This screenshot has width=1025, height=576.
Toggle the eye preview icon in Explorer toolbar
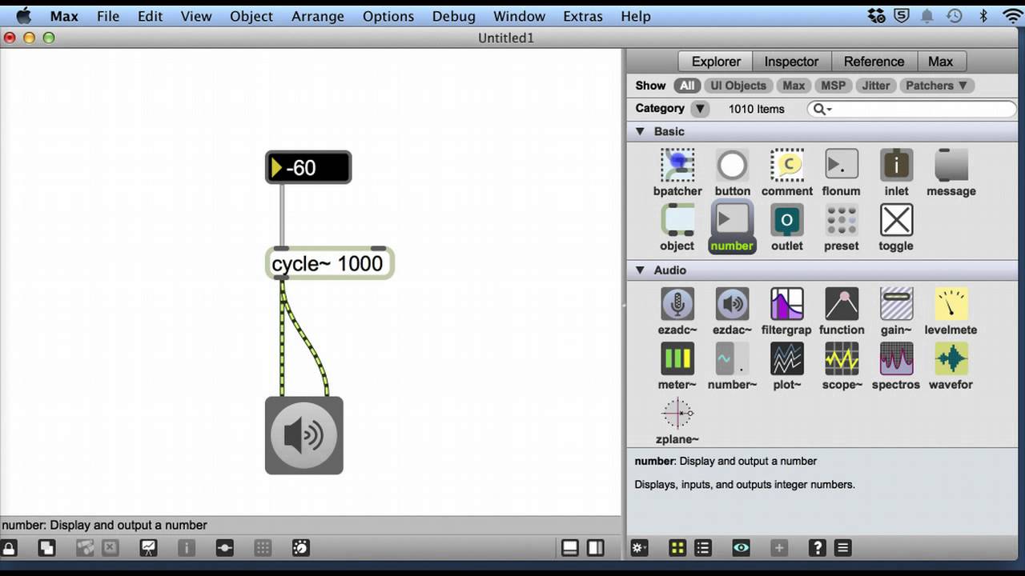[x=741, y=548]
